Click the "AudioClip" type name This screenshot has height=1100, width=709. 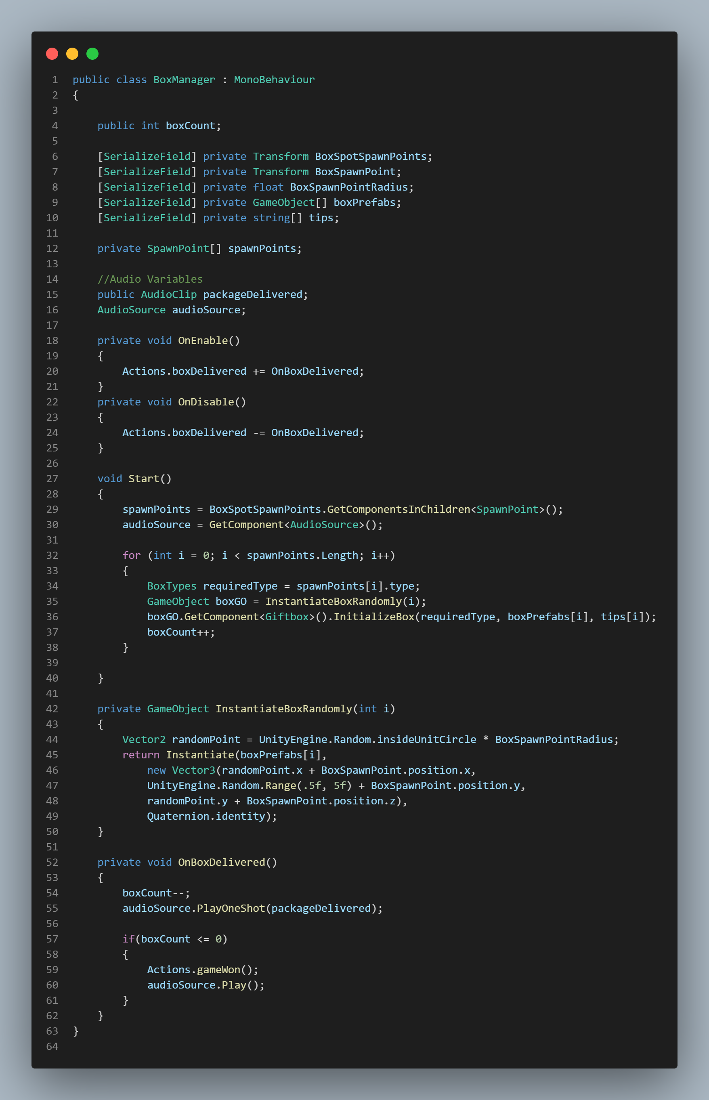point(169,295)
